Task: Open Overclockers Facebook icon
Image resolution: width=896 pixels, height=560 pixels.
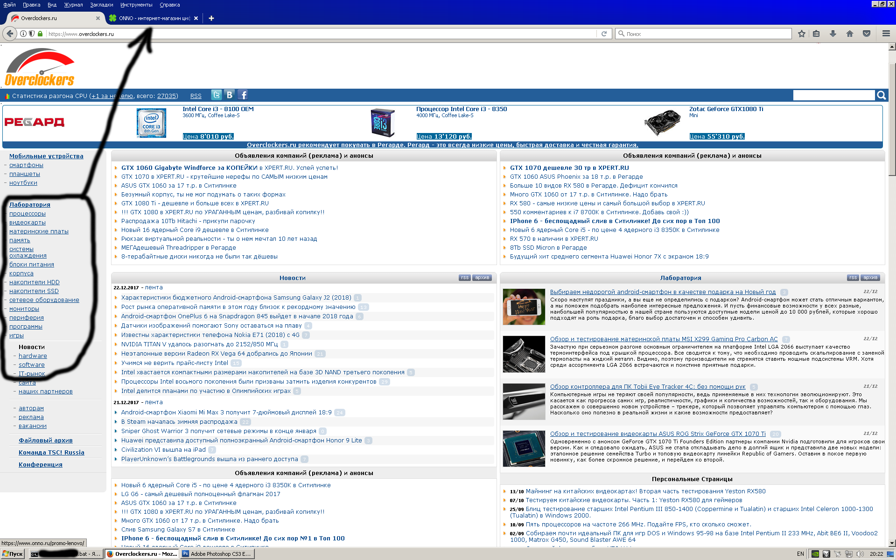Action: tap(243, 95)
